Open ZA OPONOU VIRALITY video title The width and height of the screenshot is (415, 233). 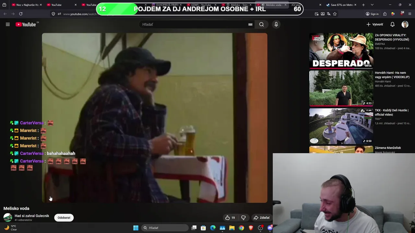point(392,37)
